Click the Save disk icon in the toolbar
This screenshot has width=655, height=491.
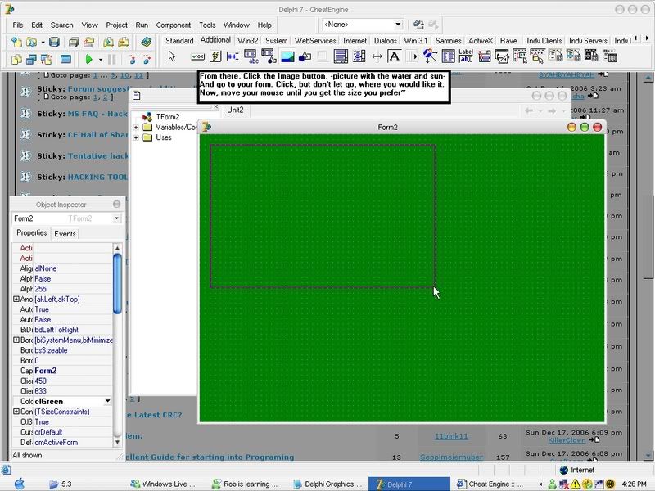(x=54, y=42)
